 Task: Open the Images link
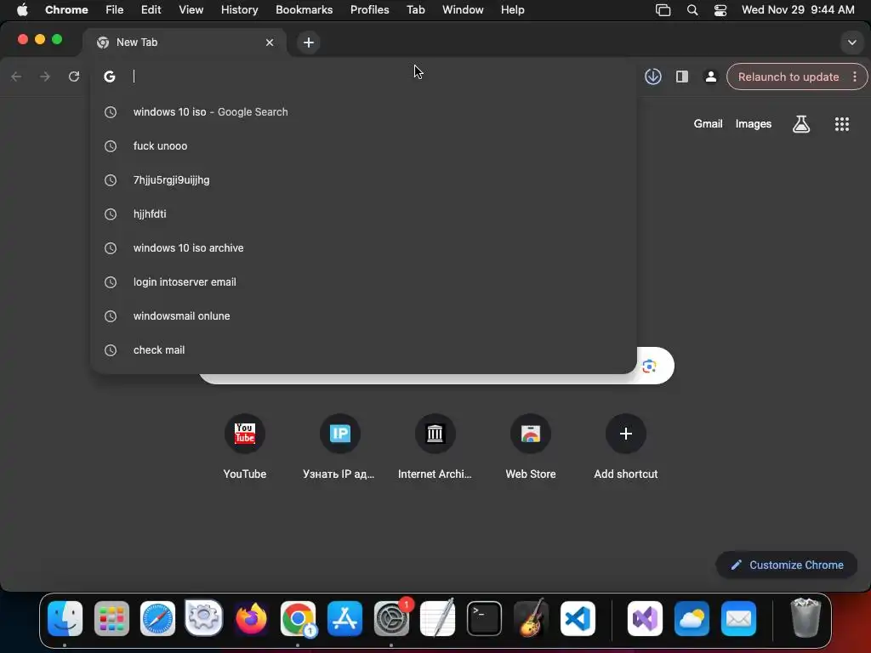754,124
